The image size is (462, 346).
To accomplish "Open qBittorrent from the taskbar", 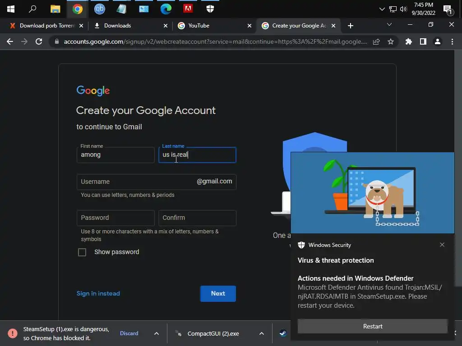I will click(x=100, y=9).
